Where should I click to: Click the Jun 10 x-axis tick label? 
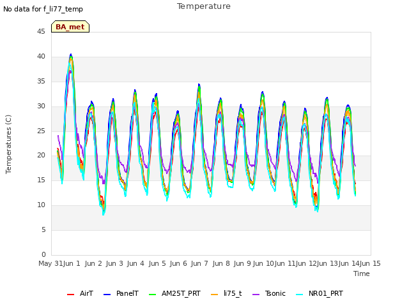tap(264, 263)
